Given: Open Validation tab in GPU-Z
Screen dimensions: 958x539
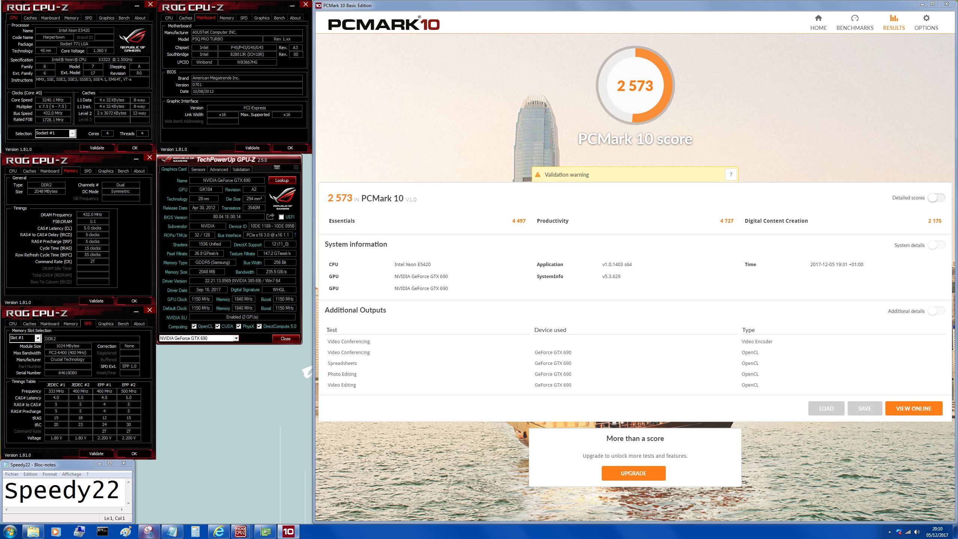Looking at the screenshot, I should point(241,170).
